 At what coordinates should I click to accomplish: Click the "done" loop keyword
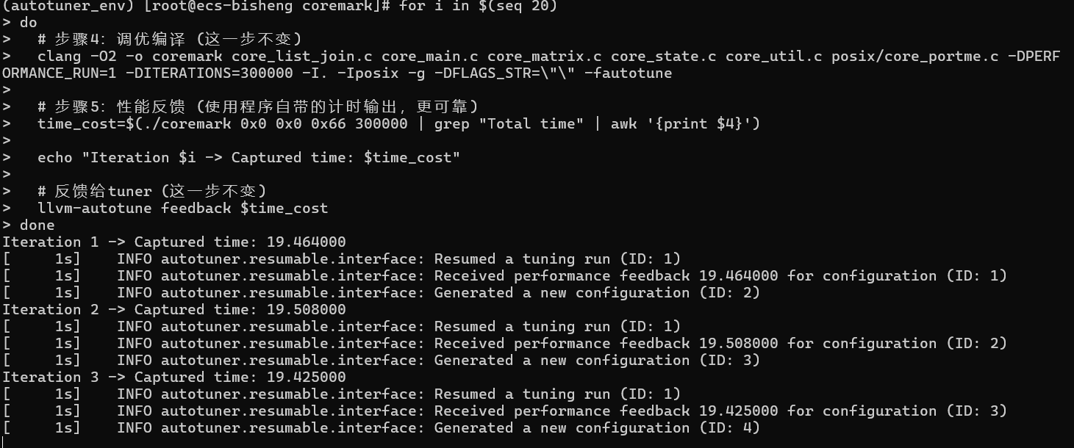tap(37, 225)
